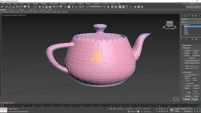This screenshot has width=201, height=113.
Task: Activate the Select and Move tool
Action: click(x=40, y=7)
